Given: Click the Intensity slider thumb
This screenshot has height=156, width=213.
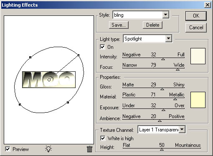Looking at the screenshot, I should (163, 59).
